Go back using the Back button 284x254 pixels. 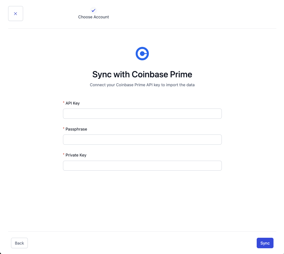pyautogui.click(x=19, y=243)
